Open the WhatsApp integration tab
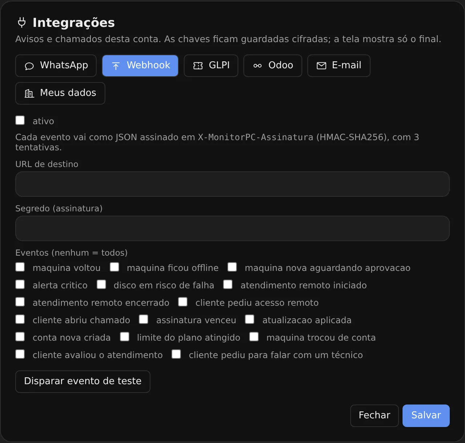The image size is (465, 443). coord(56,66)
